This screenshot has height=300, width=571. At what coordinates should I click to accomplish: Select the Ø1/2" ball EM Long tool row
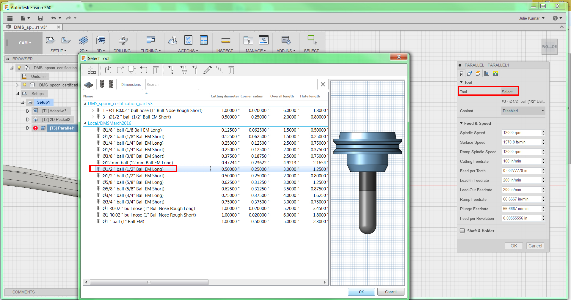206,169
